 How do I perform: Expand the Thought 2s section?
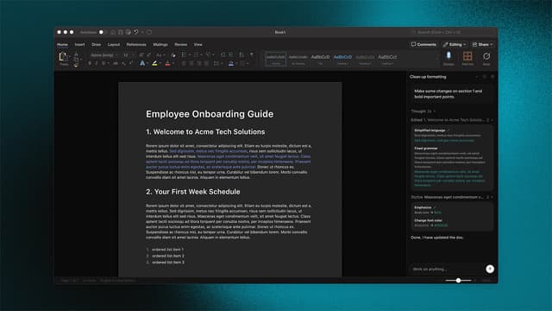[x=423, y=111]
